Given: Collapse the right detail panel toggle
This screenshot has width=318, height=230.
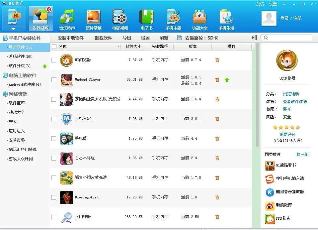Looking at the screenshot, I should tap(255, 38).
